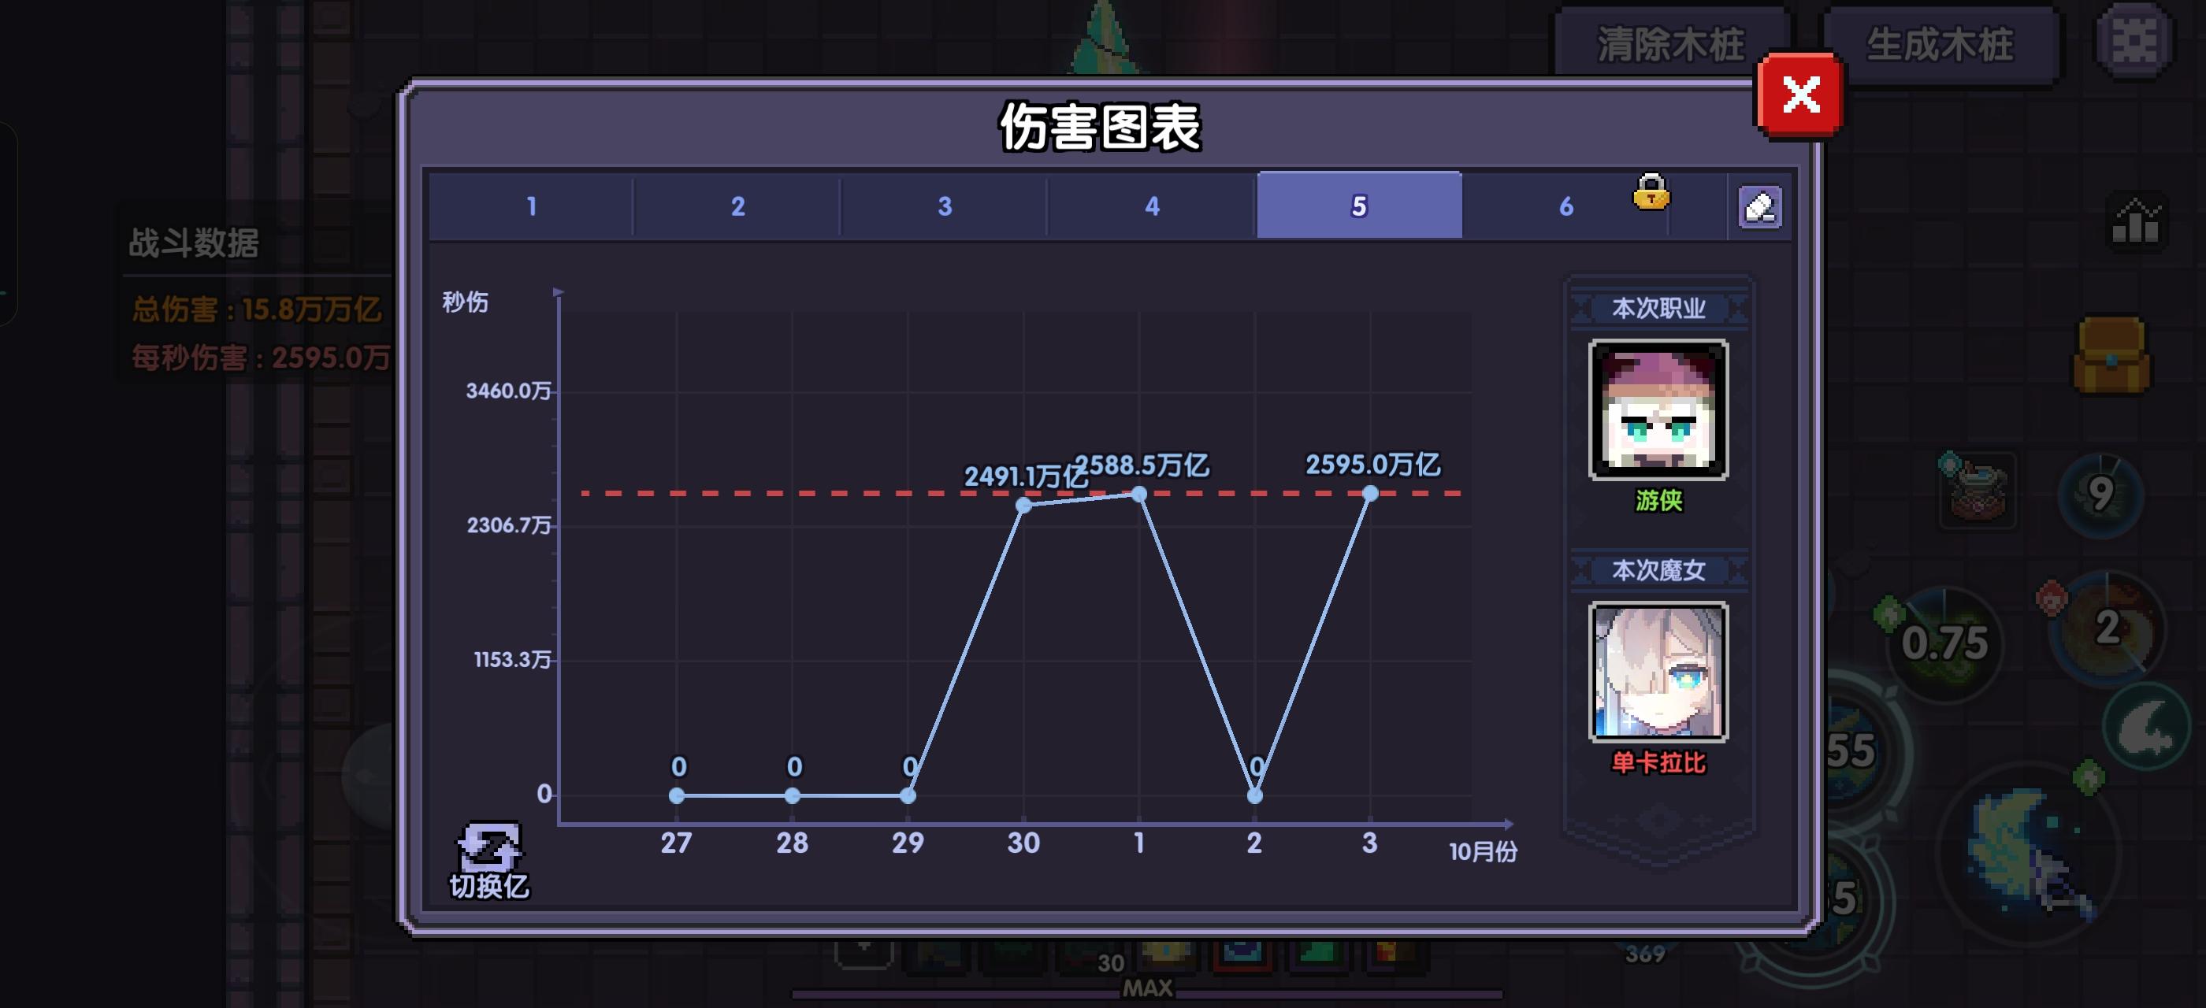Switch to chart tab 2
This screenshot has width=2206, height=1008.
737,206
